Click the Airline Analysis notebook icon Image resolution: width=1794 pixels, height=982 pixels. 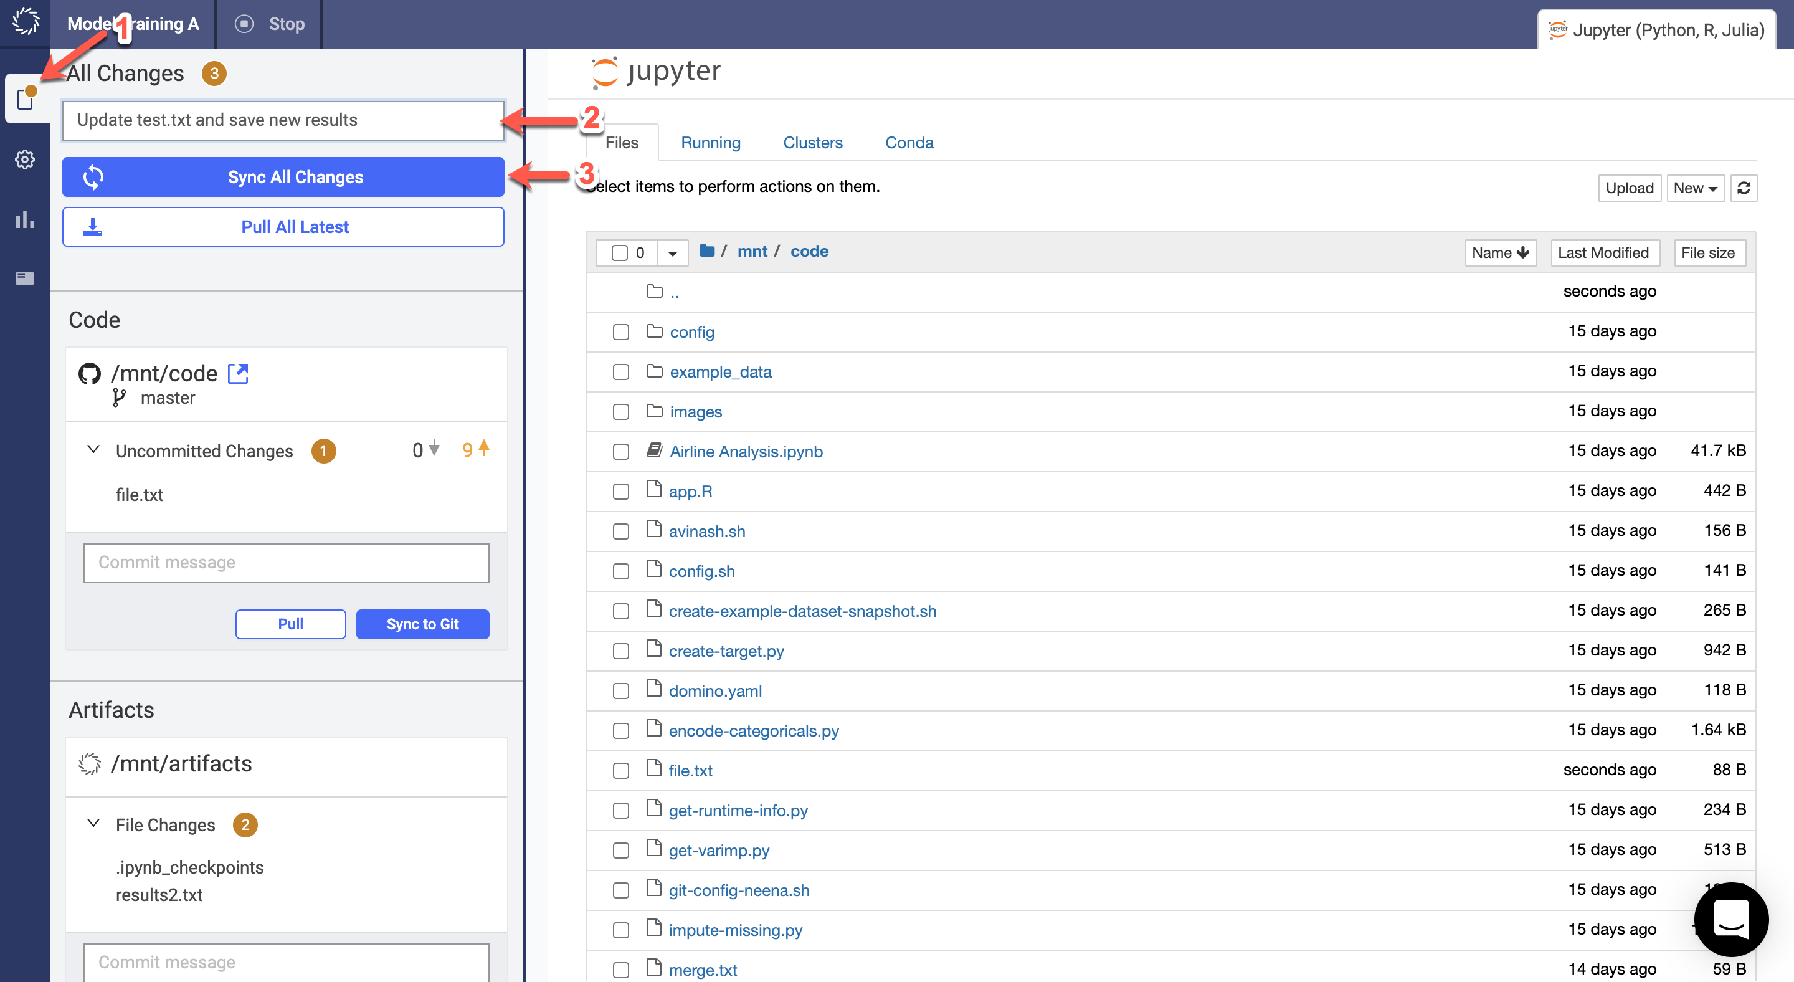point(654,450)
